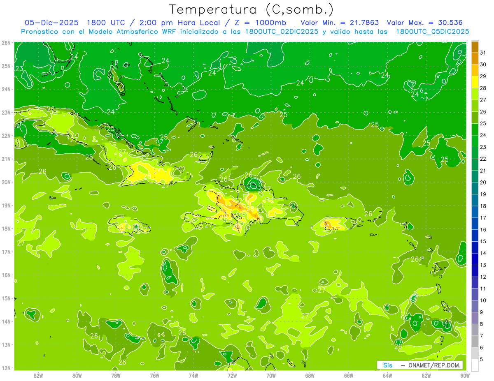The height and width of the screenshot is (381, 494).
Task: Click the "16N" latitude axis label
Action: pos(6,275)
